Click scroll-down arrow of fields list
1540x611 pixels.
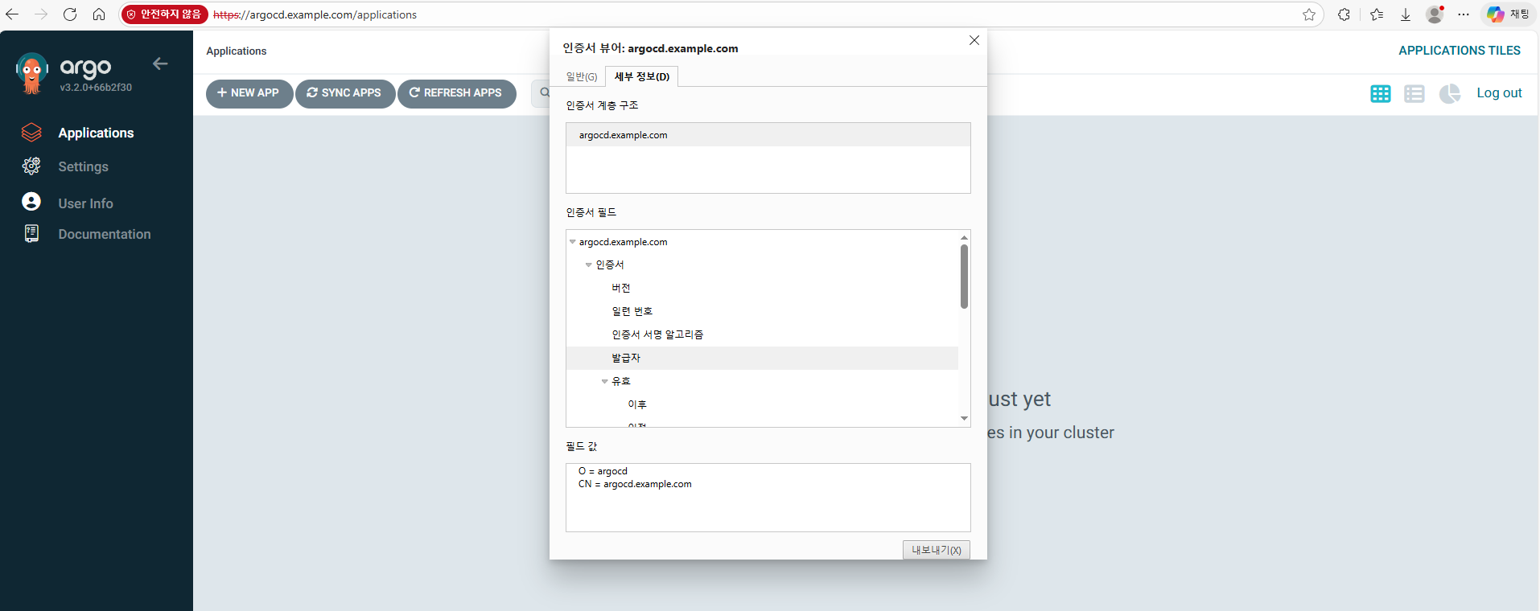click(x=964, y=419)
